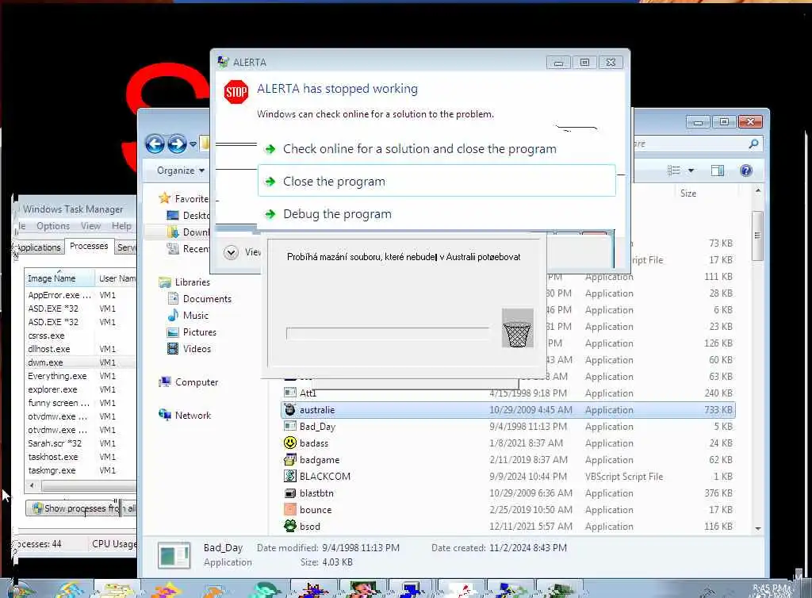Screen dimensions: 812x598
Task: Click the change view icon in Explorer
Action: (673, 171)
